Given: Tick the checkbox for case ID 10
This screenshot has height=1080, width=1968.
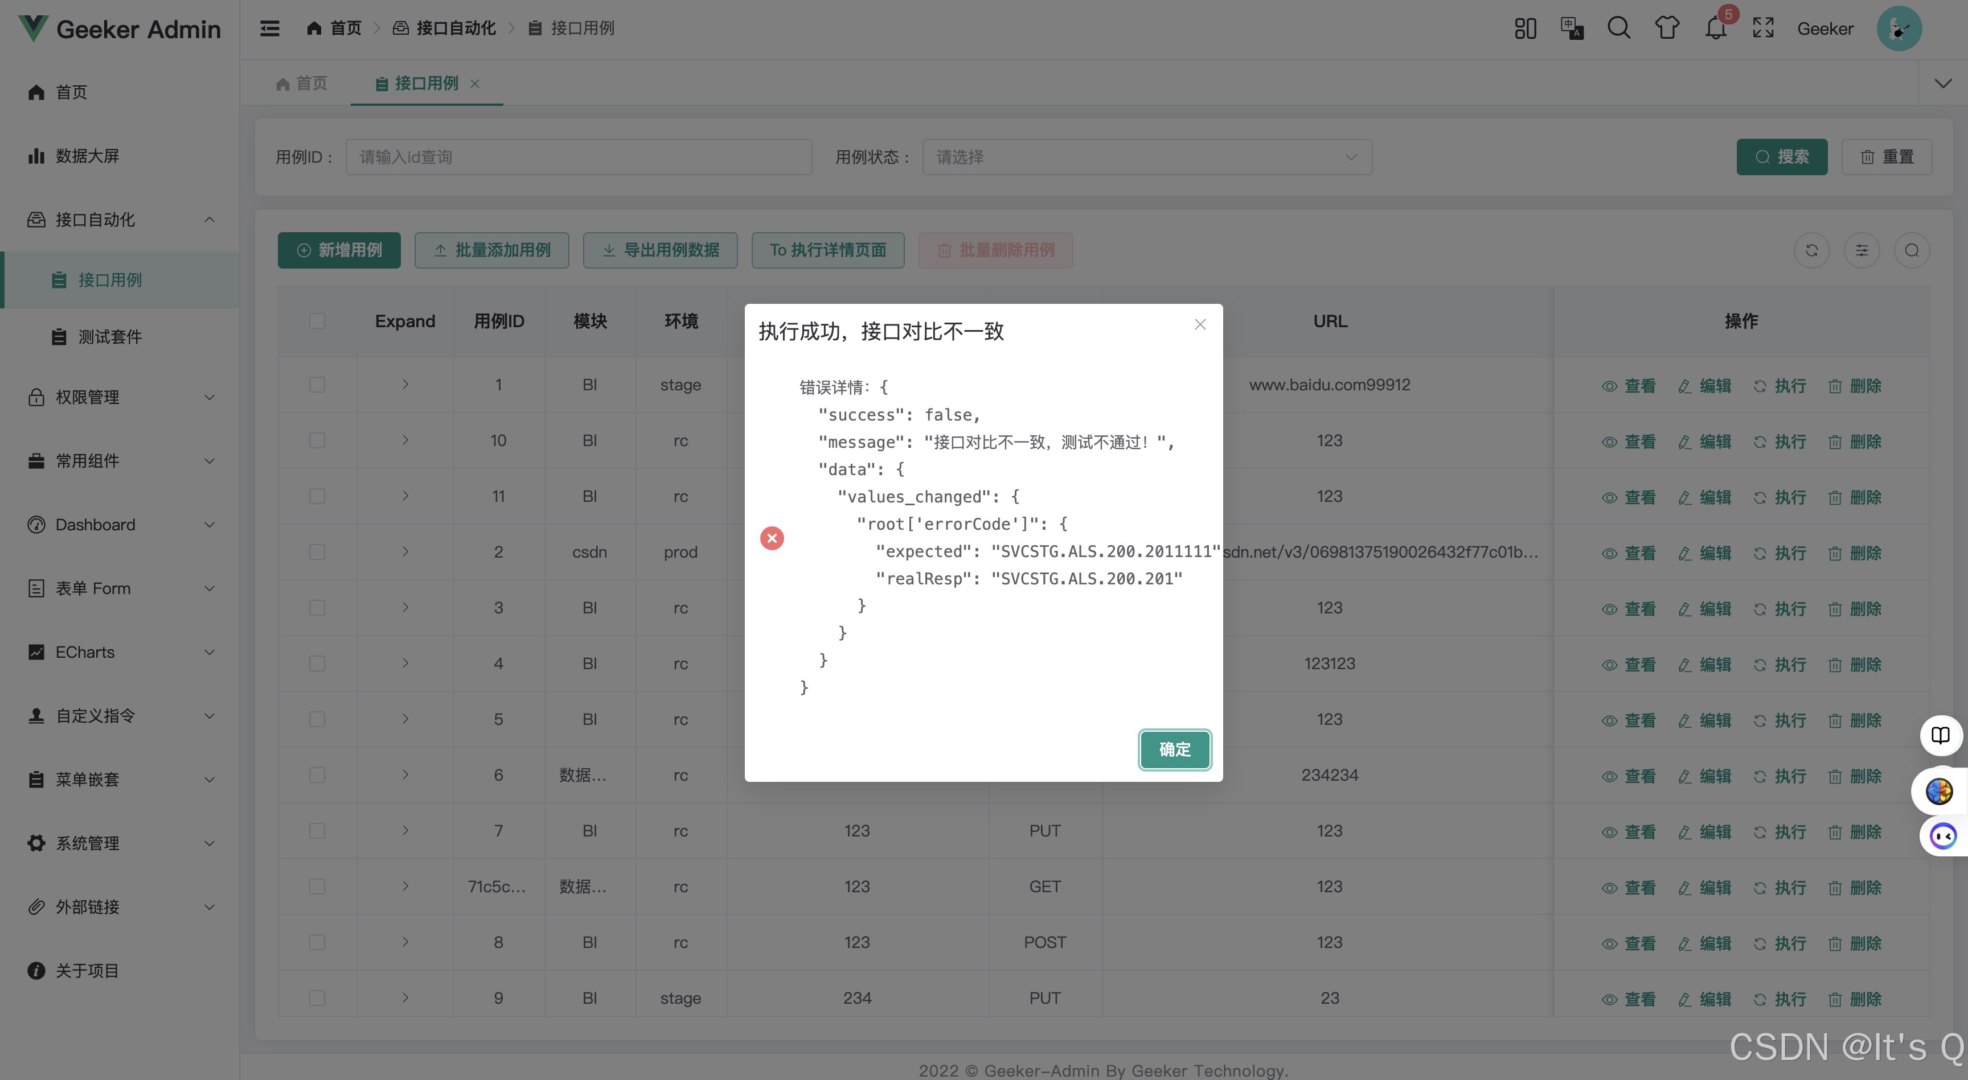Looking at the screenshot, I should 317,440.
